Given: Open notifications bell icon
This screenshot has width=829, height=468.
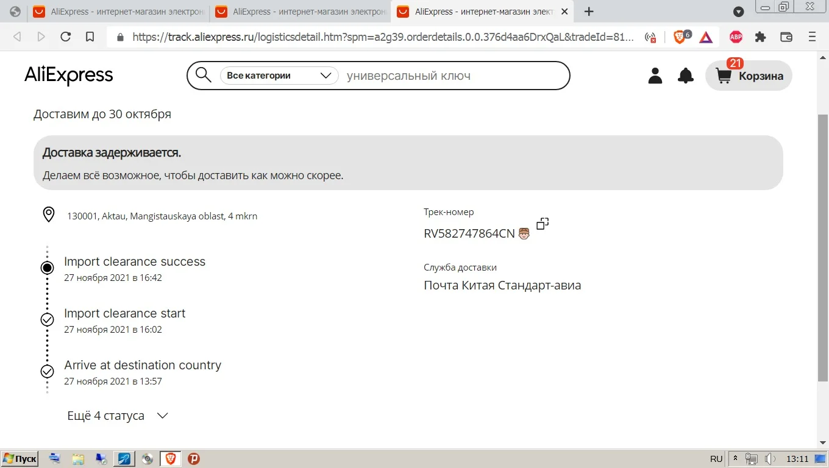Looking at the screenshot, I should [686, 76].
